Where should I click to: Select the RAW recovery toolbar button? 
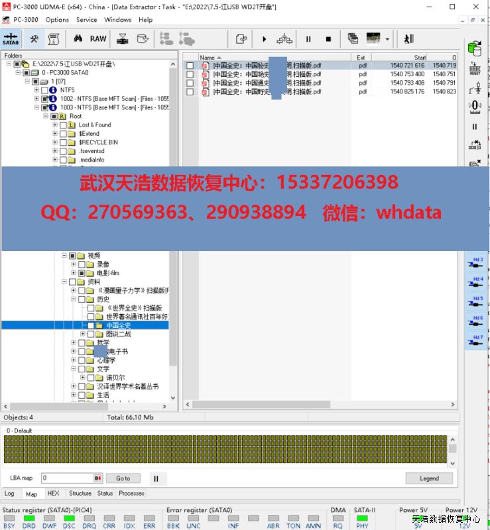(x=98, y=39)
